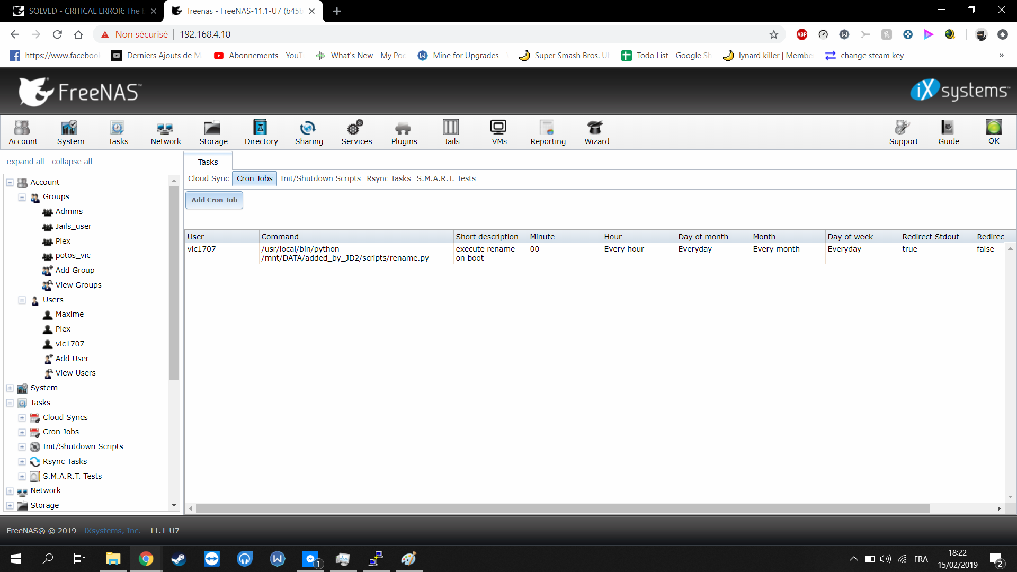Viewport: 1017px width, 572px height.
Task: Go to browser home page
Action: (78, 34)
